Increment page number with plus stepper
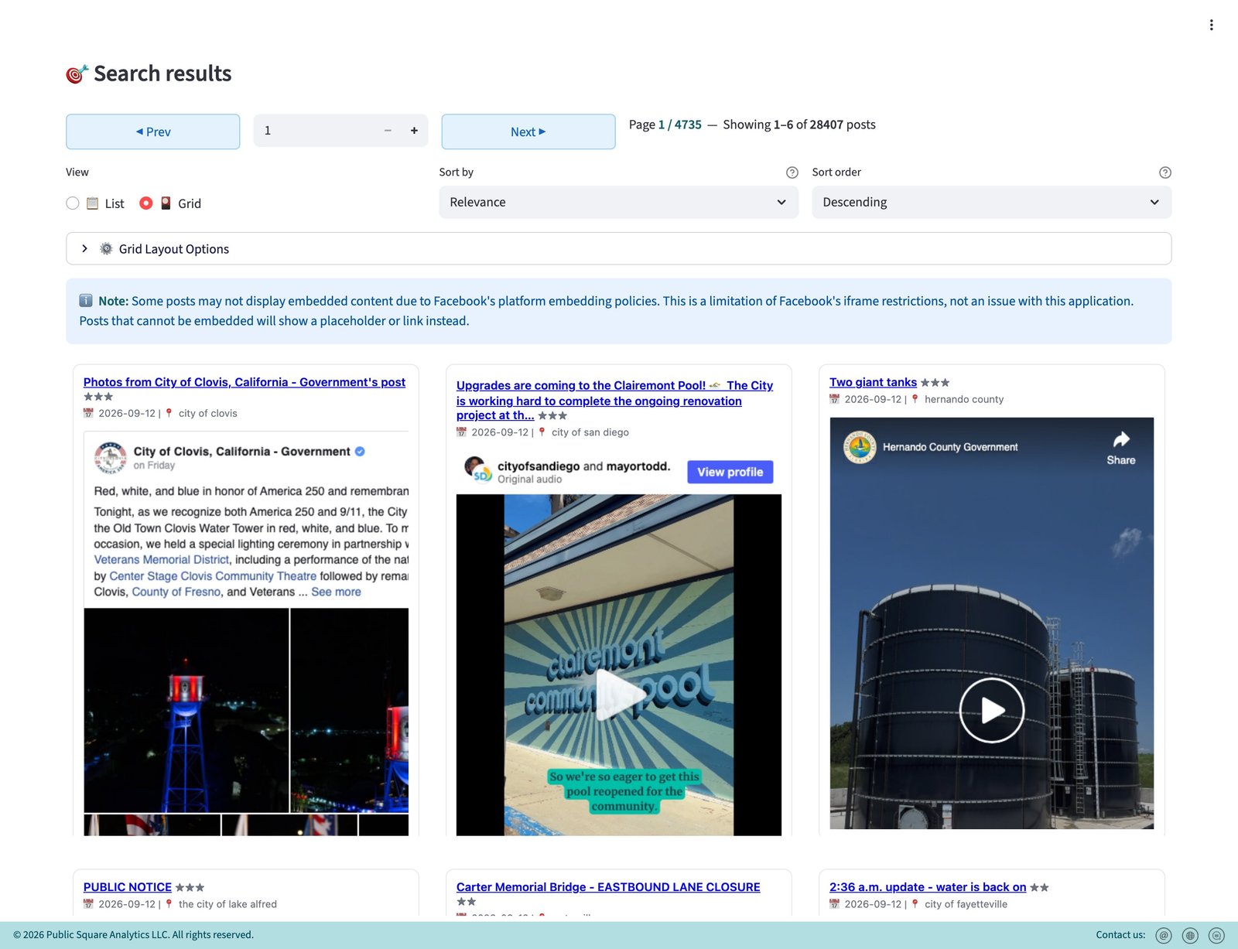This screenshot has height=949, width=1238. coord(414,131)
